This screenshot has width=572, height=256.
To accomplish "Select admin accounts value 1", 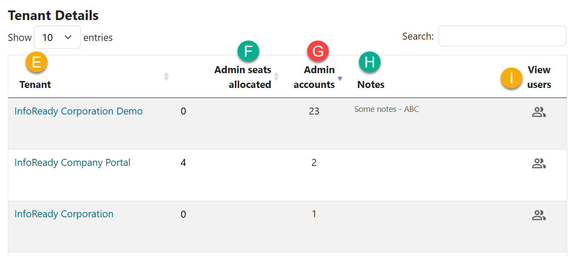I will pos(314,214).
